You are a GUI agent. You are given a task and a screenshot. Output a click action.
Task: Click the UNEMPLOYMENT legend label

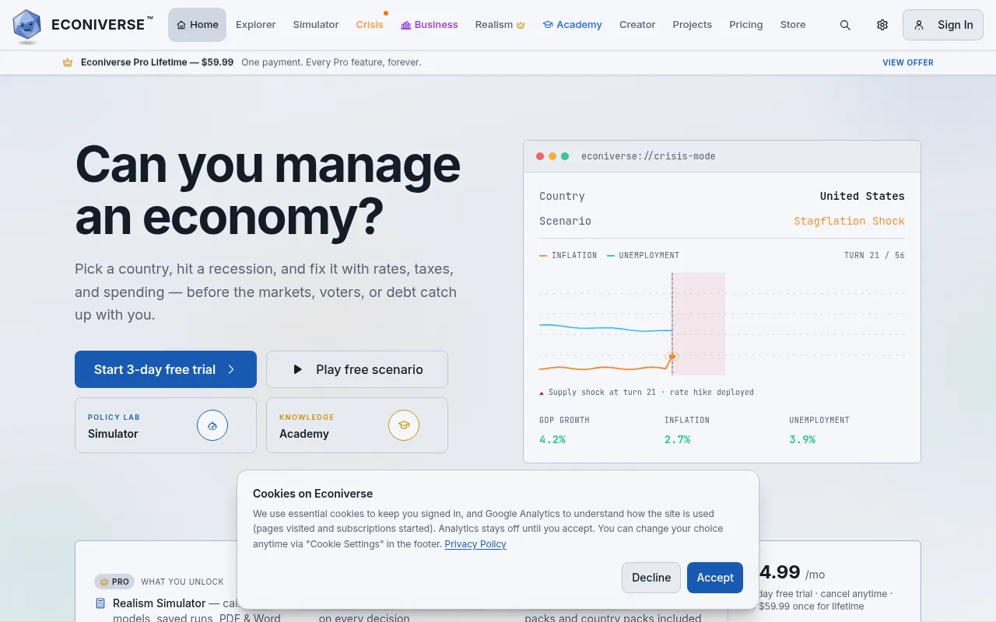[x=649, y=256]
